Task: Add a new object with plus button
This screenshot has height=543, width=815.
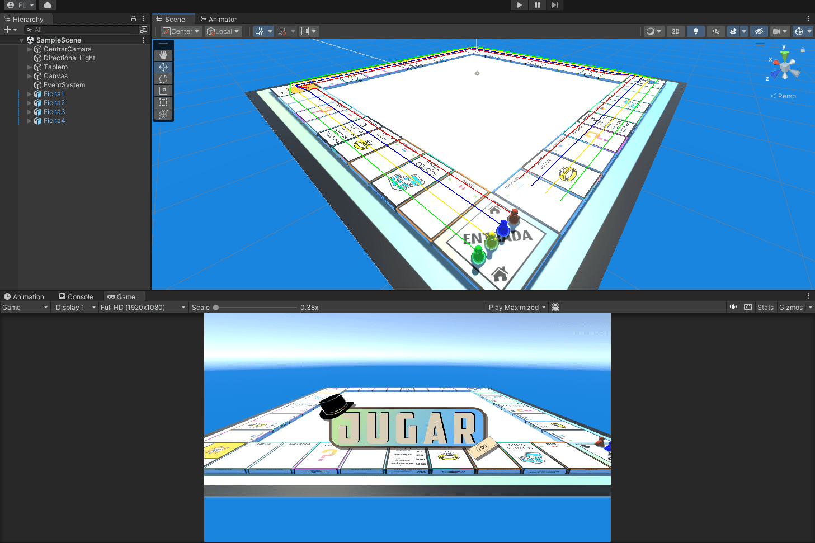Action: point(10,30)
